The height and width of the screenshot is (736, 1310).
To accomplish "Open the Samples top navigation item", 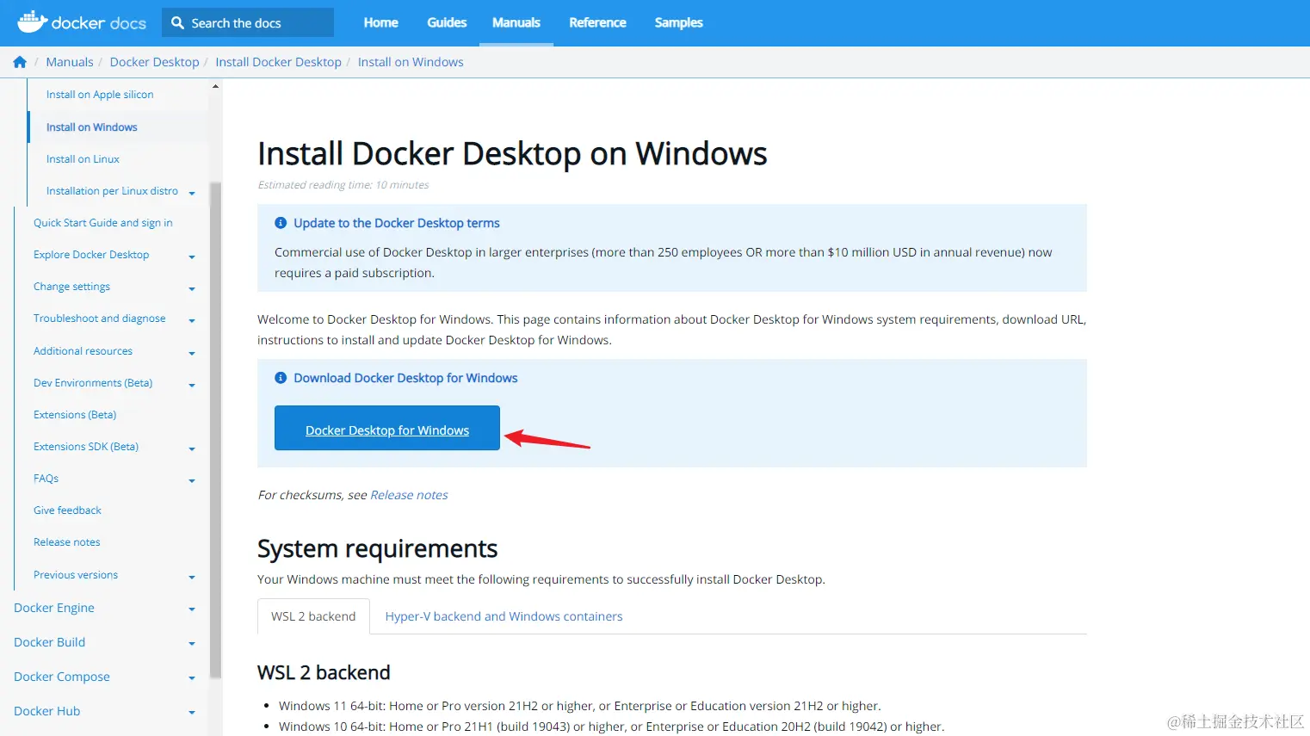I will point(679,22).
